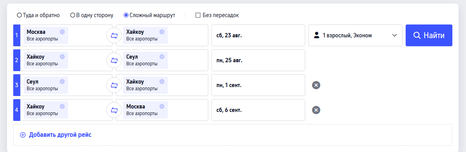The image size is (466, 152).
Task: Swap Хайкоу and Сеул in route 2
Action: [114, 61]
